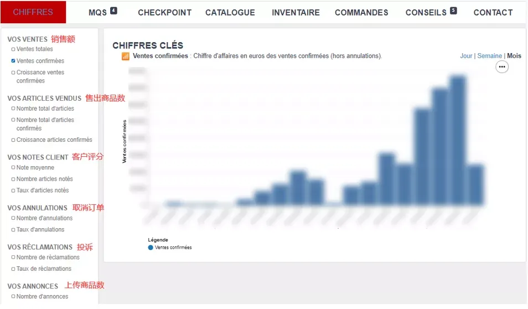Switch chart view to Semaine

tap(489, 56)
